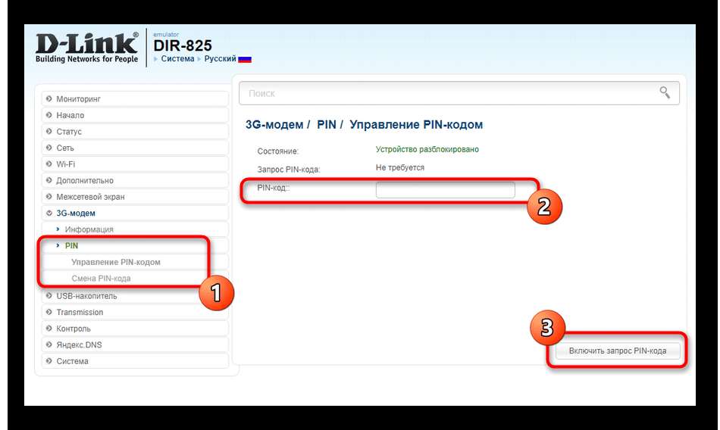Click the search magnifier icon
Viewport: 720px width, 430px height.
pos(665,92)
